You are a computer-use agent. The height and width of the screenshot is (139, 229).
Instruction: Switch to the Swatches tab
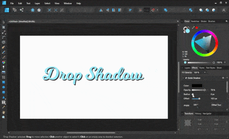click(x=195, y=21)
